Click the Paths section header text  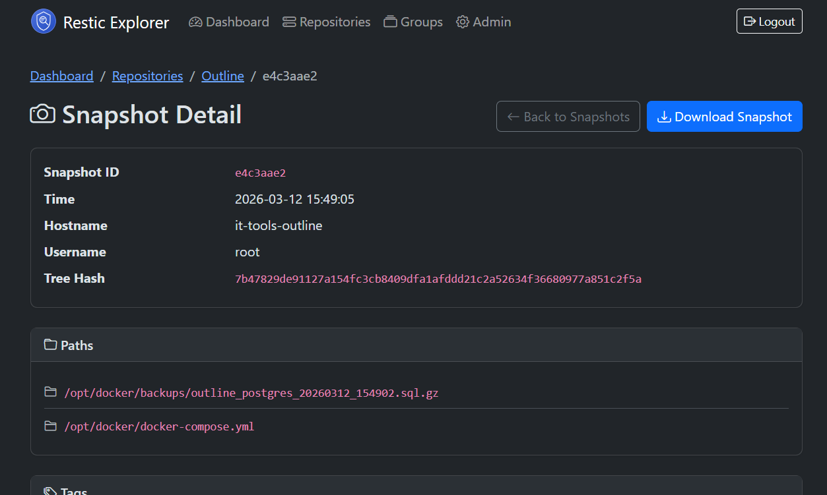coord(77,345)
